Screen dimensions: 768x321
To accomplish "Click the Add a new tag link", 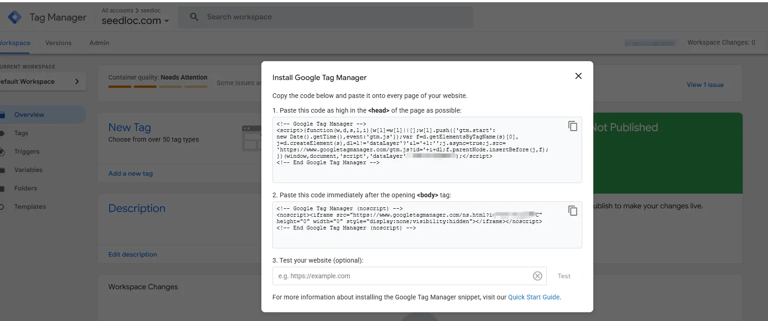I will pyautogui.click(x=130, y=173).
